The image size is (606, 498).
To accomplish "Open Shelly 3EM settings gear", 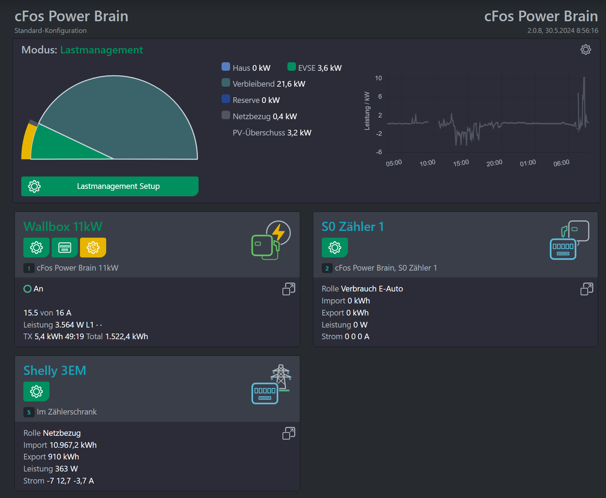I will coord(36,392).
